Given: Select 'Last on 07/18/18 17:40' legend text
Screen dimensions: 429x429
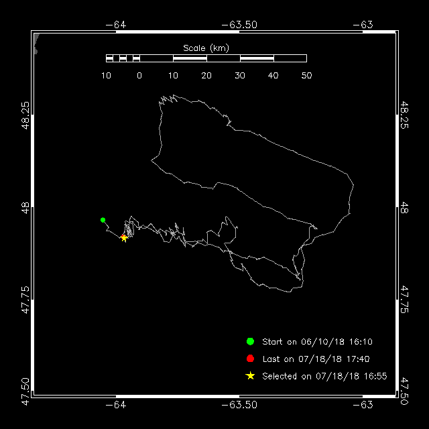Looking at the screenshot, I should pyautogui.click(x=316, y=359).
